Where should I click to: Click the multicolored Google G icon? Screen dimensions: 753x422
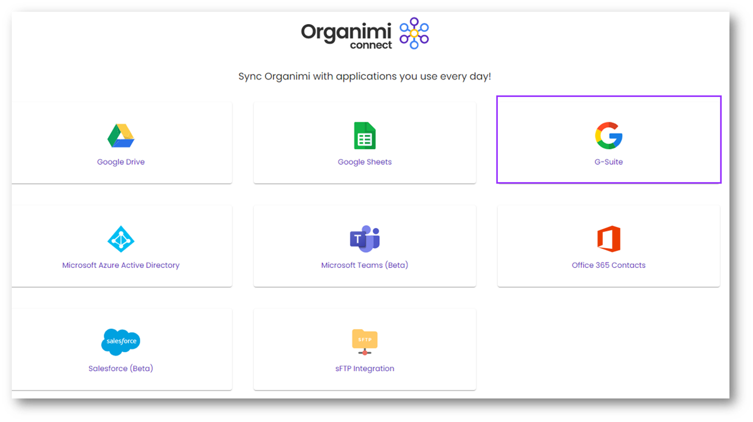tap(608, 136)
